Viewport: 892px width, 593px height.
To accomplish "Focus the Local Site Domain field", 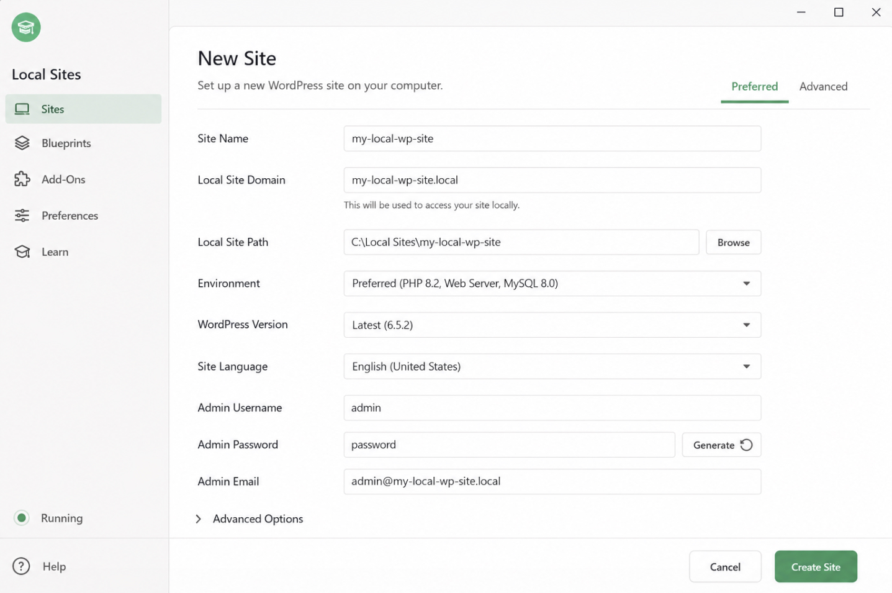I will [552, 180].
